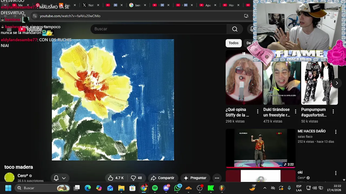Viewport: 346px width, 194px height.
Task: Open the 'Duki tirándose un freestyle' short thumbnail
Action: point(282,83)
